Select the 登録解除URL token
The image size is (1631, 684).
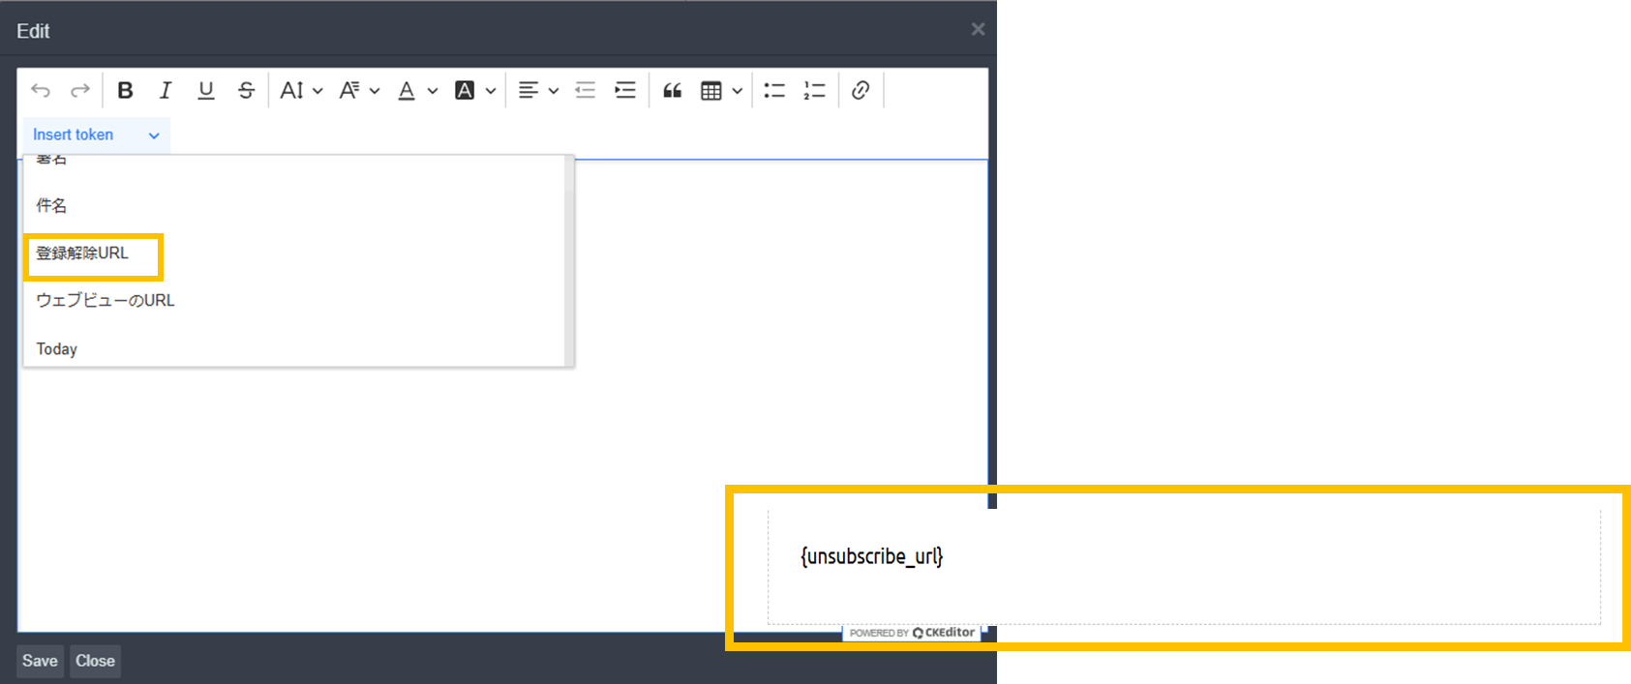pos(82,253)
